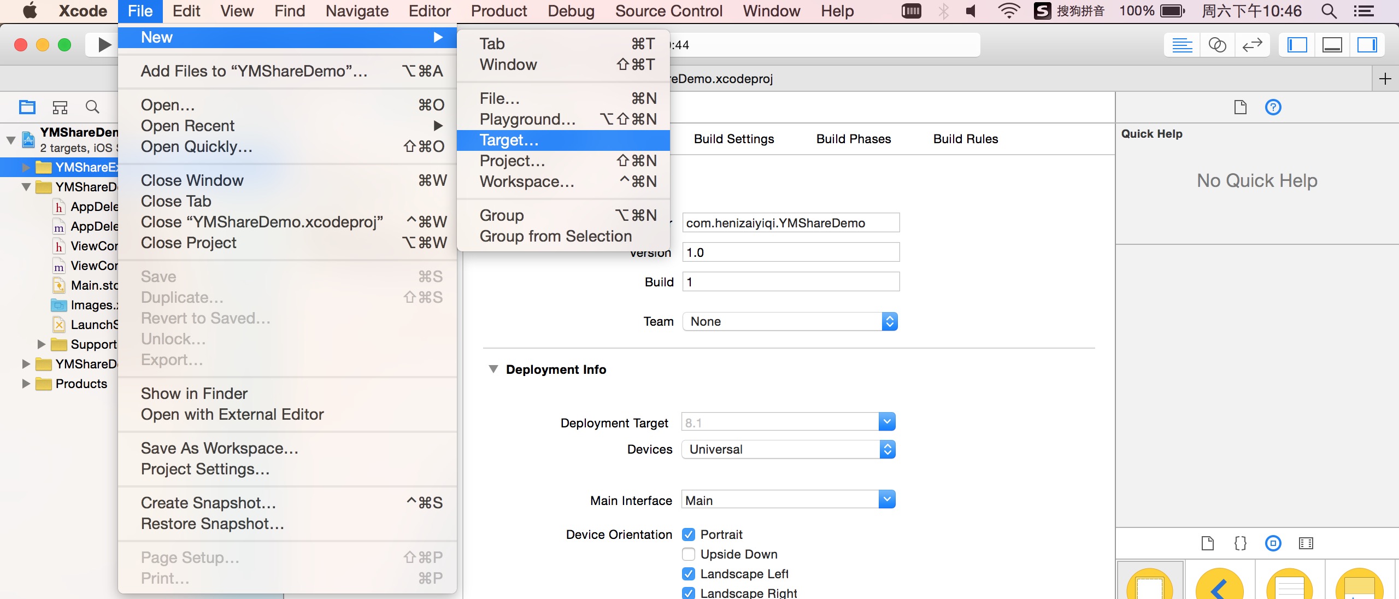This screenshot has height=599, width=1399.
Task: Open the Object library
Action: 1273,543
